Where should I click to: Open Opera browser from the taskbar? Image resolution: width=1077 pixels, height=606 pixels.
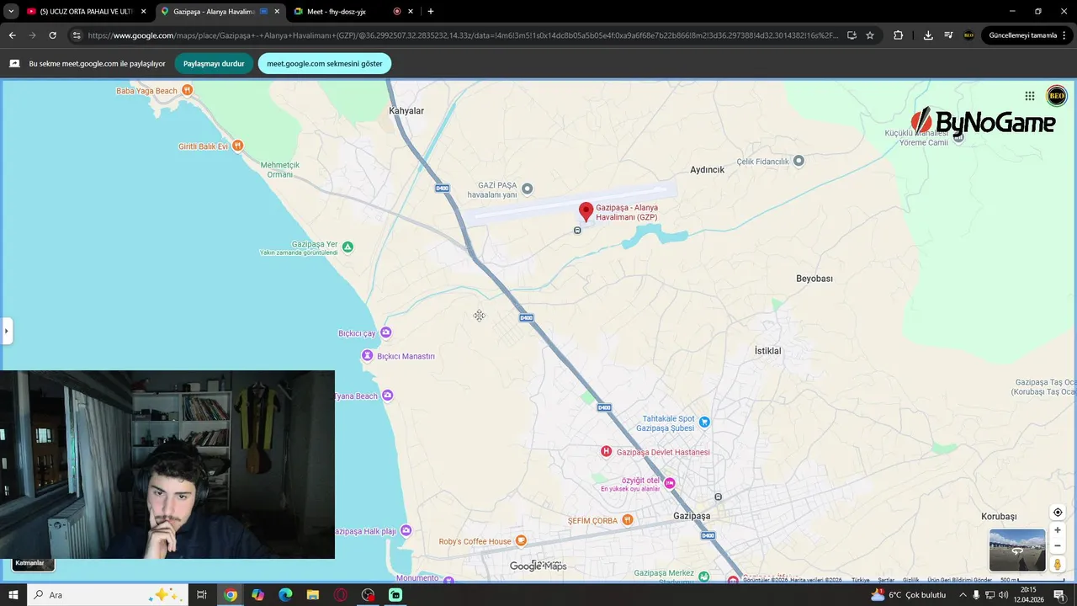[x=340, y=595]
